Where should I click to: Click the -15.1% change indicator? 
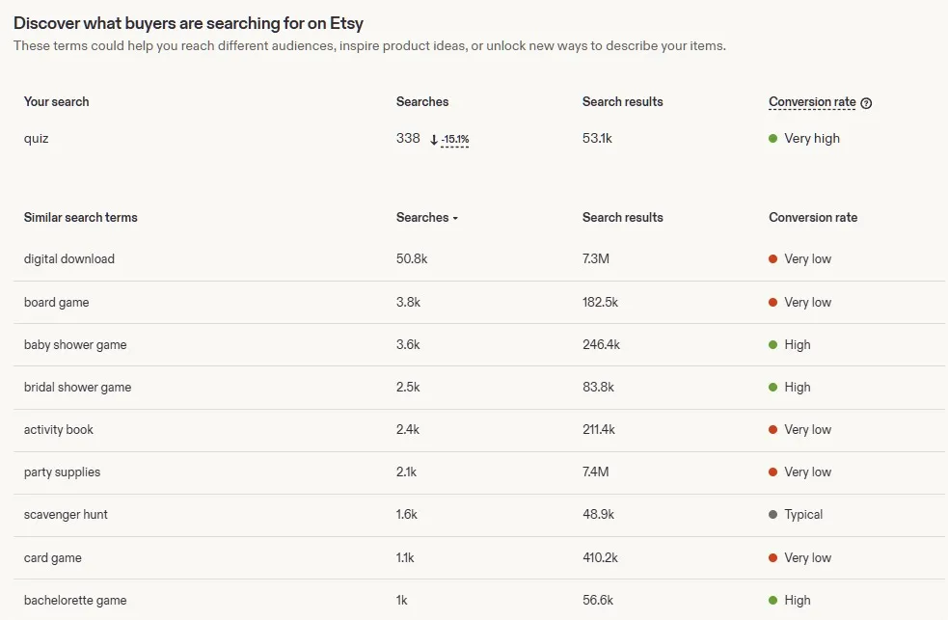click(455, 140)
